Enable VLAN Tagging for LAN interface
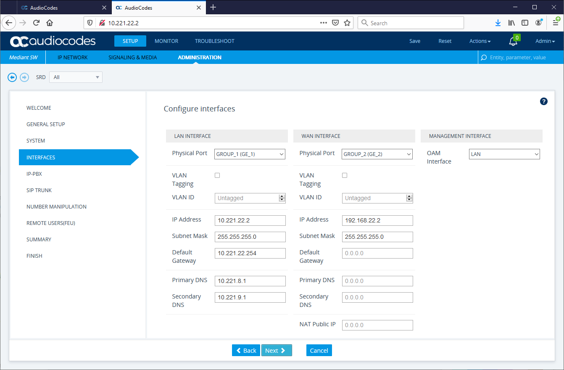This screenshot has width=564, height=370. click(x=217, y=175)
